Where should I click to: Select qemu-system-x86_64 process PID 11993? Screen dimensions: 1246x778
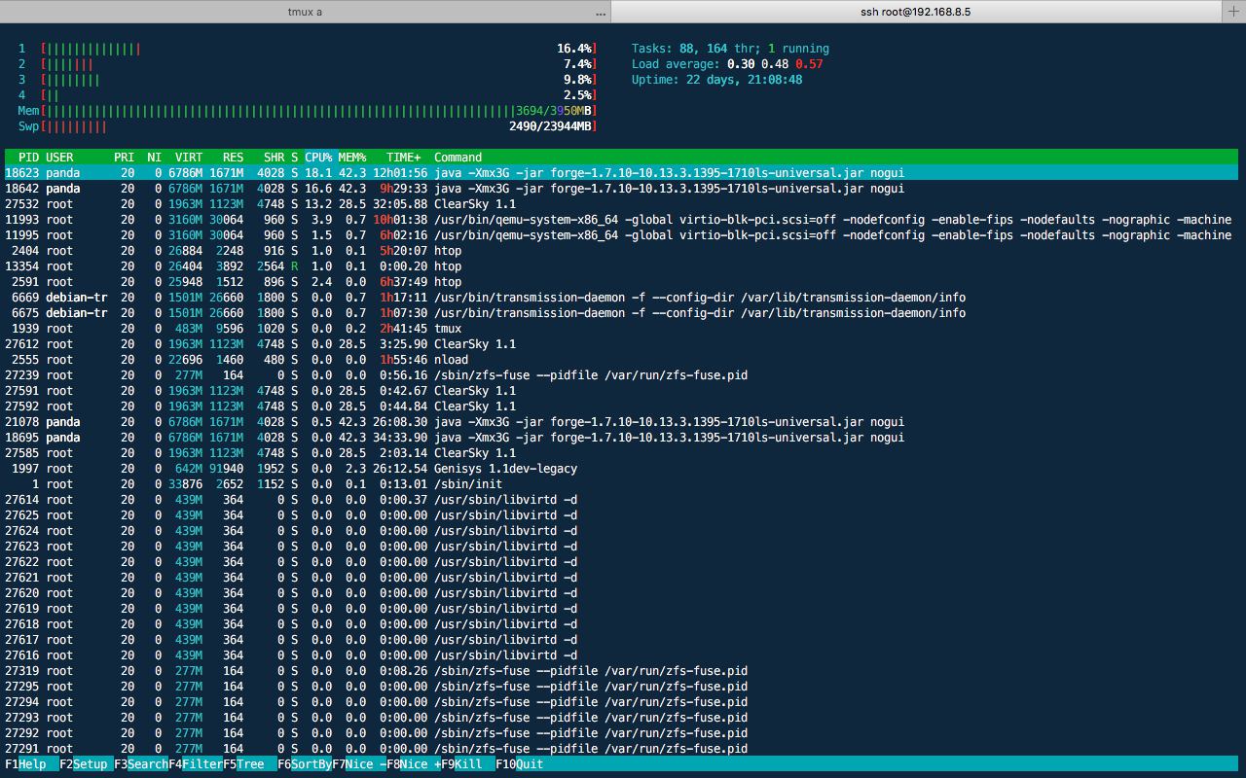(x=621, y=220)
